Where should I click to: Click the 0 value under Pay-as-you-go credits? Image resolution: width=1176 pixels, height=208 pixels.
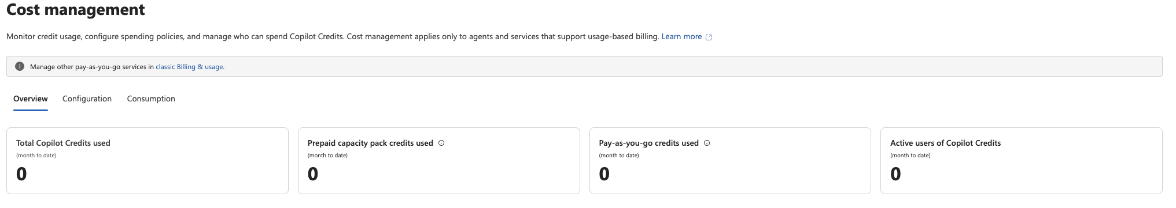604,173
